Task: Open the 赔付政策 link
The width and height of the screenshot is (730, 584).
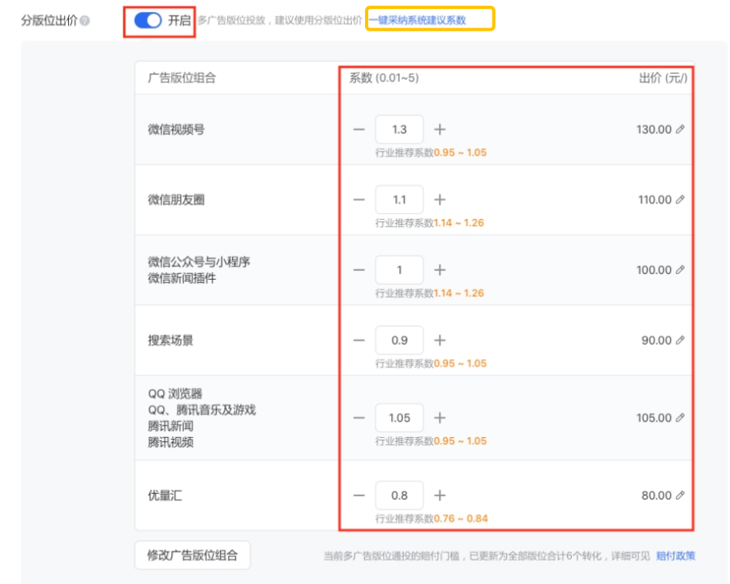Action: (675, 556)
